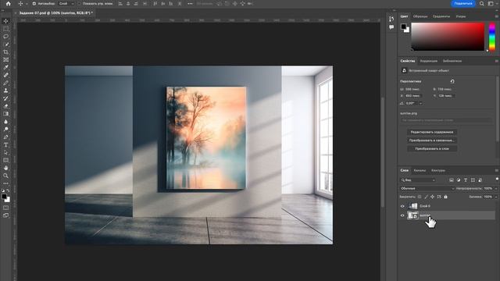Screen dimensions: 500x281
Task: Toggle layer filtering switch on or off
Action: pyautogui.click(x=497, y=180)
